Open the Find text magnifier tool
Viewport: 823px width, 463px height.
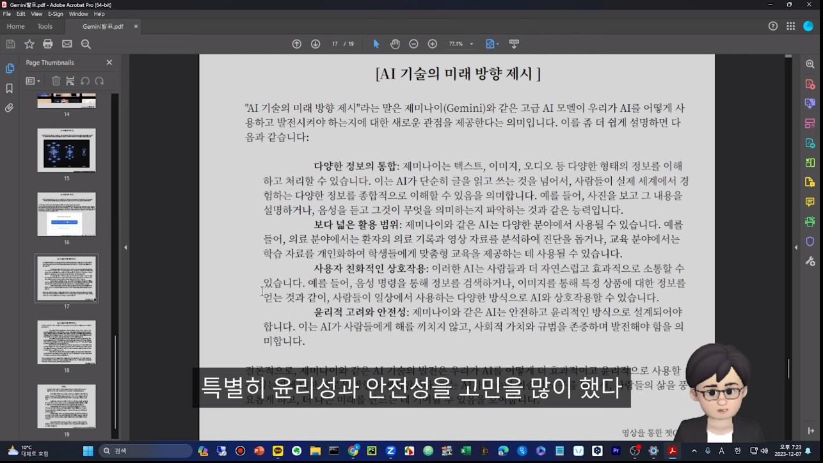click(86, 44)
